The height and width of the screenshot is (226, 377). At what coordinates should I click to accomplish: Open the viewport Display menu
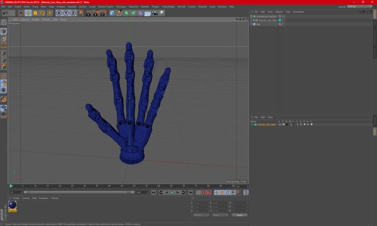[35, 19]
